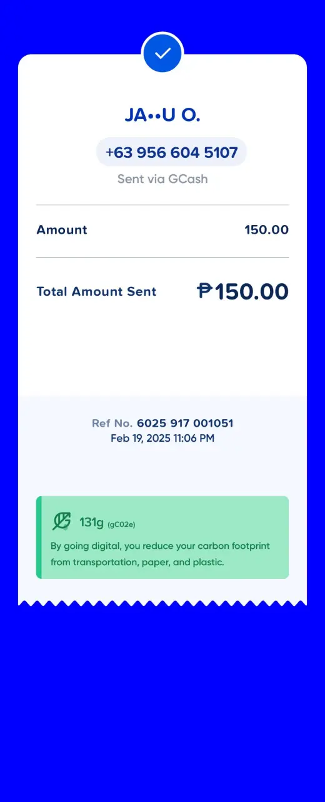Image resolution: width=325 pixels, height=802 pixels.
Task: Tap the 150.00 amount value
Action: 266,230
